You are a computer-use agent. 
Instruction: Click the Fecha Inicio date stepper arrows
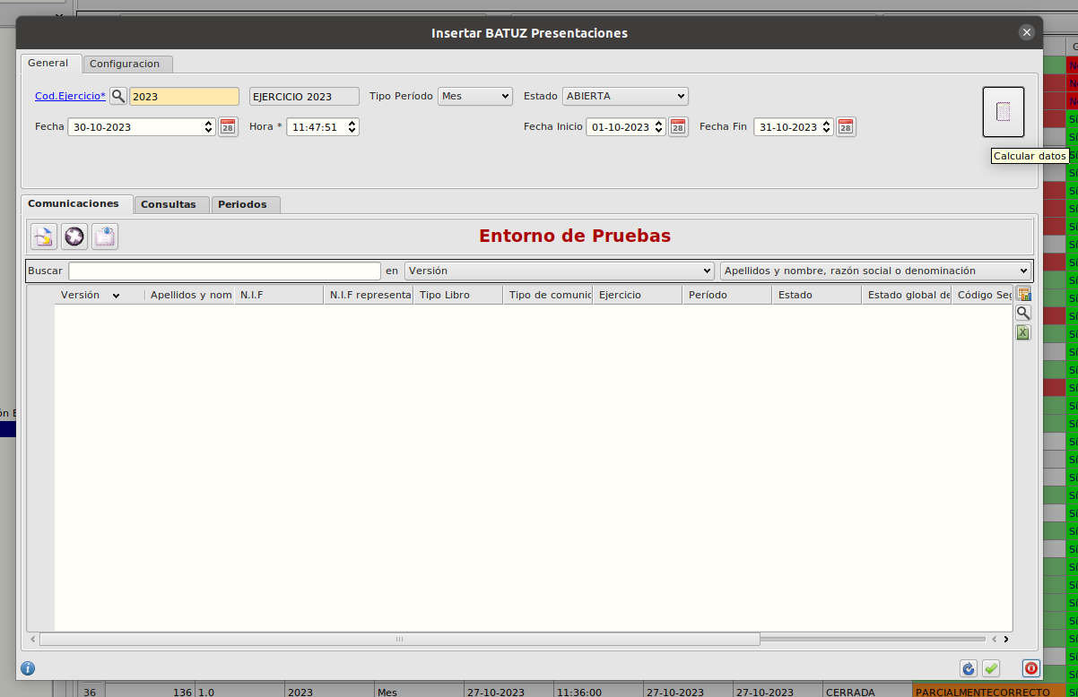(660, 127)
